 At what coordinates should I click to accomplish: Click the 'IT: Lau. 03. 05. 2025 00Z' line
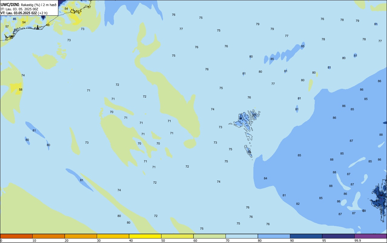coord(19,9)
